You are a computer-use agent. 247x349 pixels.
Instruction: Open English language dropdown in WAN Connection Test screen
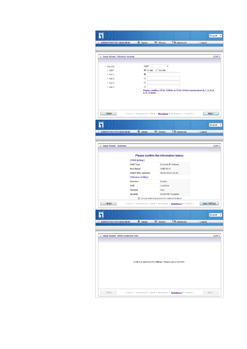click(x=215, y=215)
